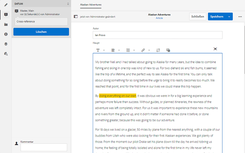
Task: Click the first paragraph starting 'My brother Neil'
Action: [x=155, y=74]
